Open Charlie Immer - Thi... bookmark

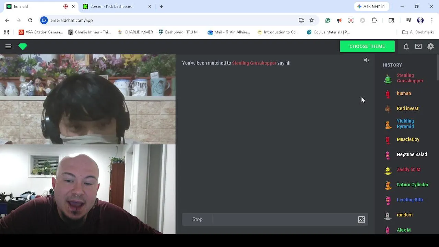point(90,32)
